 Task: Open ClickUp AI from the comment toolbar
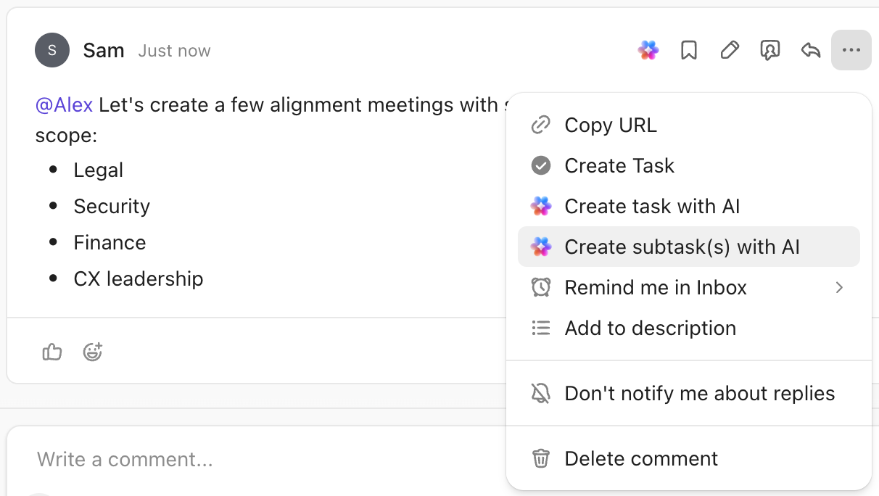tap(648, 50)
